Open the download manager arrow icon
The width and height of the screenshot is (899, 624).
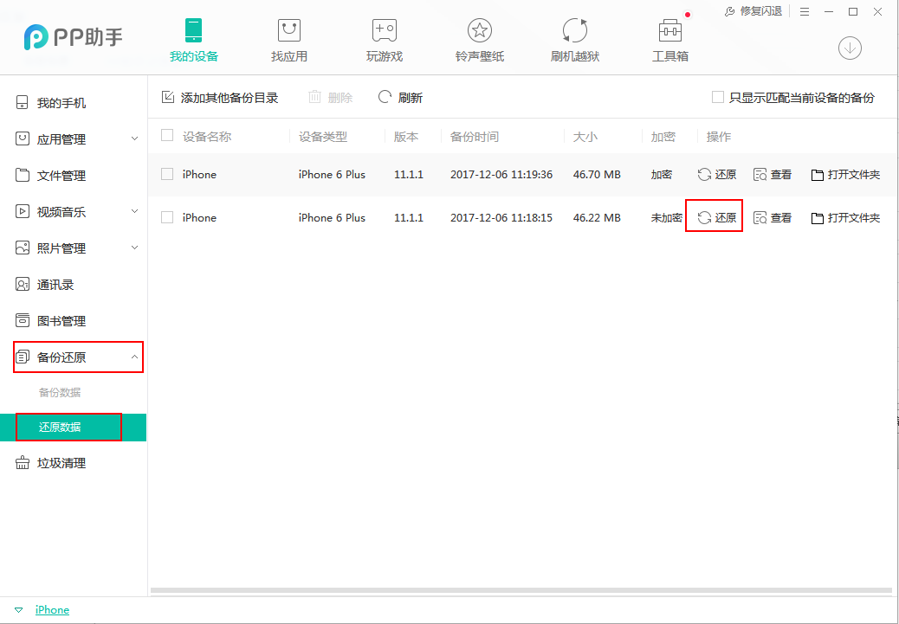click(850, 48)
